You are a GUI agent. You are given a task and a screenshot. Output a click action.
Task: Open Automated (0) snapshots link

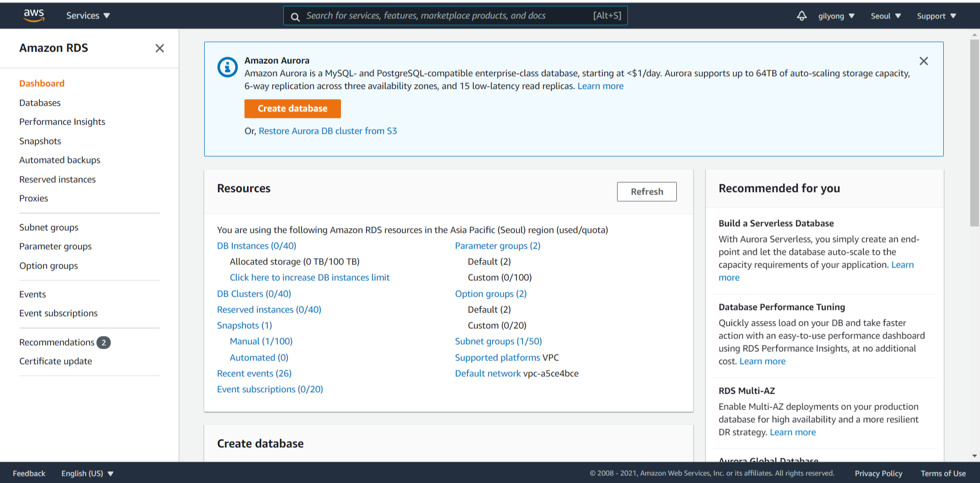259,357
